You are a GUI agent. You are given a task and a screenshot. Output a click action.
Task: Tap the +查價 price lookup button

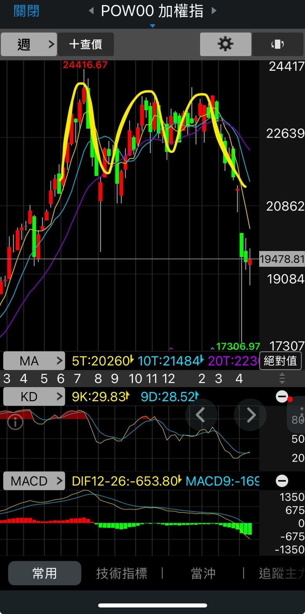click(86, 44)
